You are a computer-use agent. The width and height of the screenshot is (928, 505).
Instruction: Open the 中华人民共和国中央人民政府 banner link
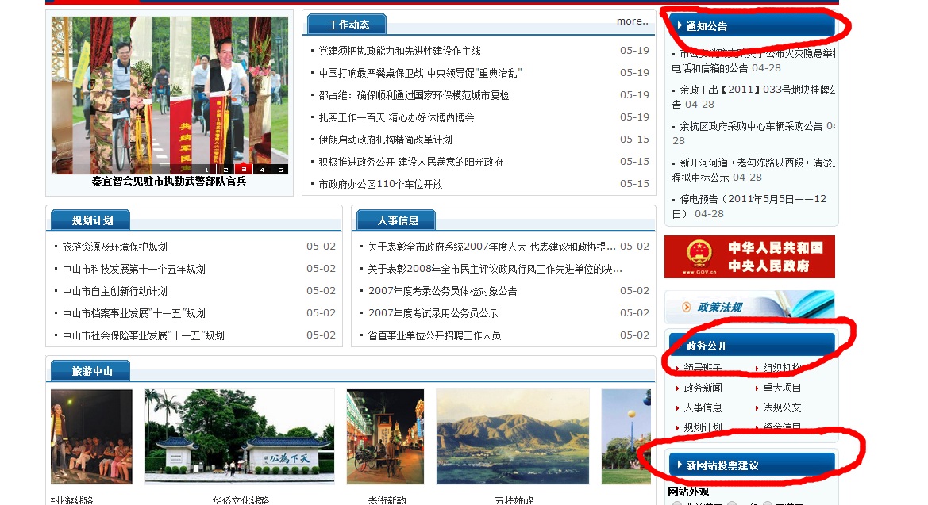pos(749,257)
